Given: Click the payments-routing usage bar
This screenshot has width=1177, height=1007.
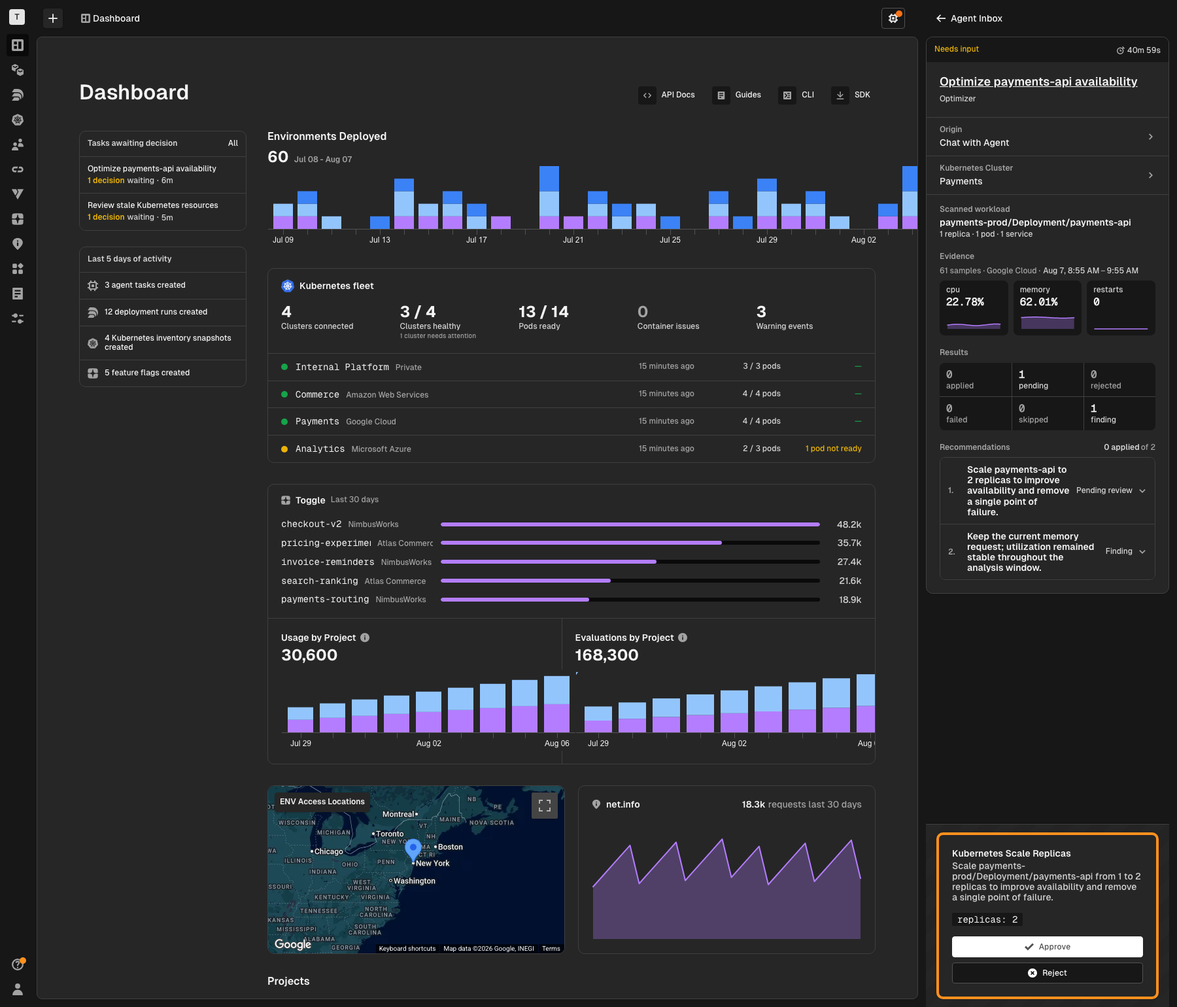Looking at the screenshot, I should tap(630, 600).
